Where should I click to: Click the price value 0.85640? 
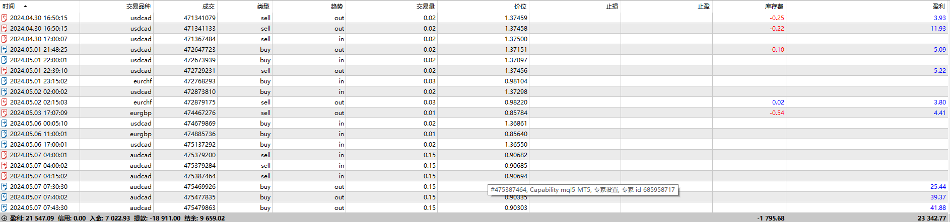(x=516, y=134)
